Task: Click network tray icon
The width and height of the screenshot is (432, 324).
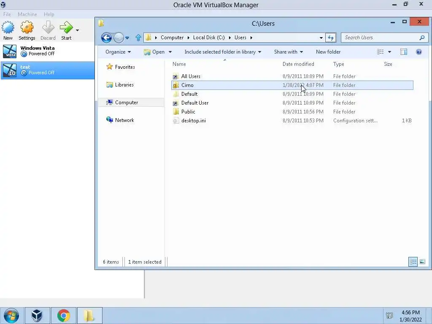Action: pyautogui.click(x=389, y=316)
